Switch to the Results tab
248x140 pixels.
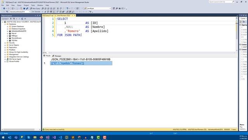pos(47,56)
